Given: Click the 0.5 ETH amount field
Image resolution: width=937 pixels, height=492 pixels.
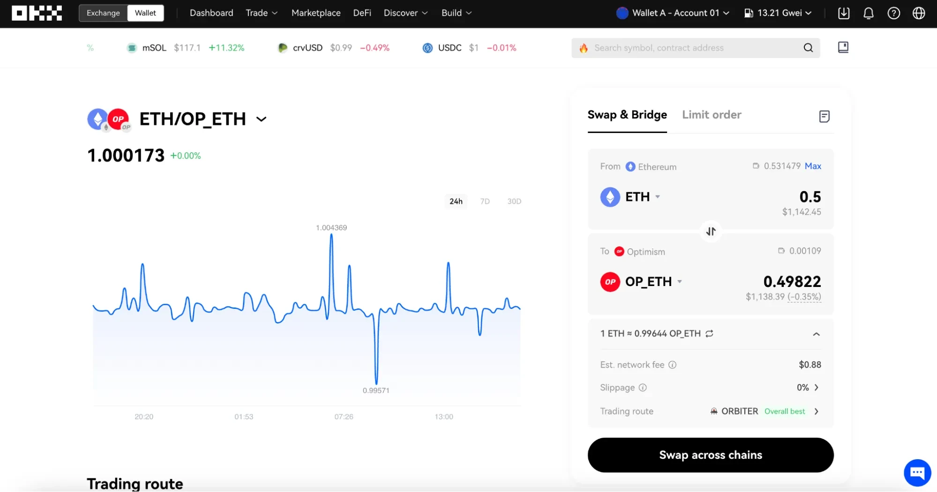Looking at the screenshot, I should click(810, 197).
